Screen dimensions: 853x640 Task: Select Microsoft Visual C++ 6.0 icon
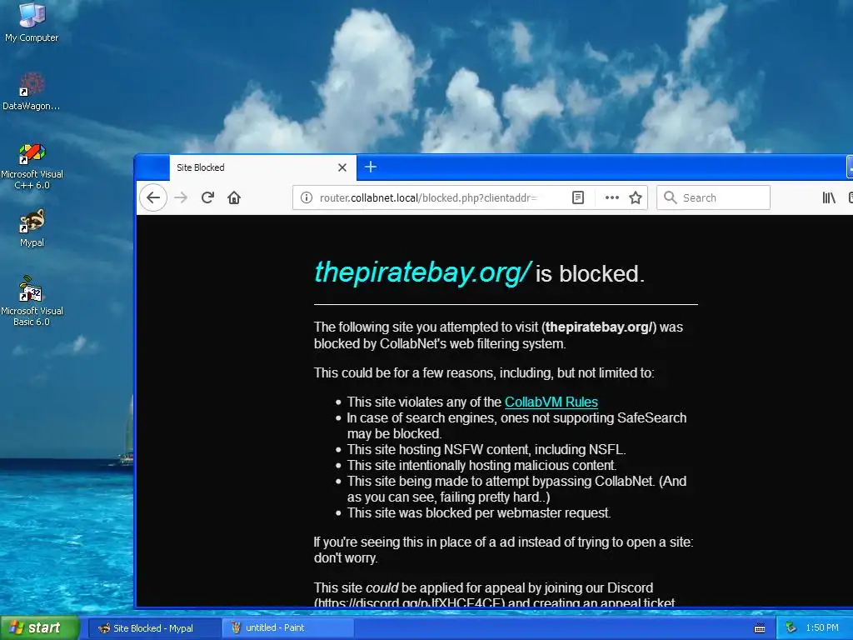pos(32,166)
